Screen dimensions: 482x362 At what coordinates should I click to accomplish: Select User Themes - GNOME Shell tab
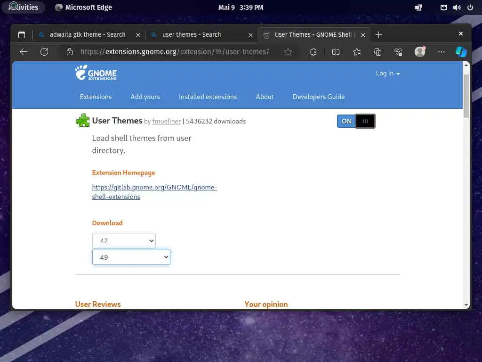tap(313, 34)
